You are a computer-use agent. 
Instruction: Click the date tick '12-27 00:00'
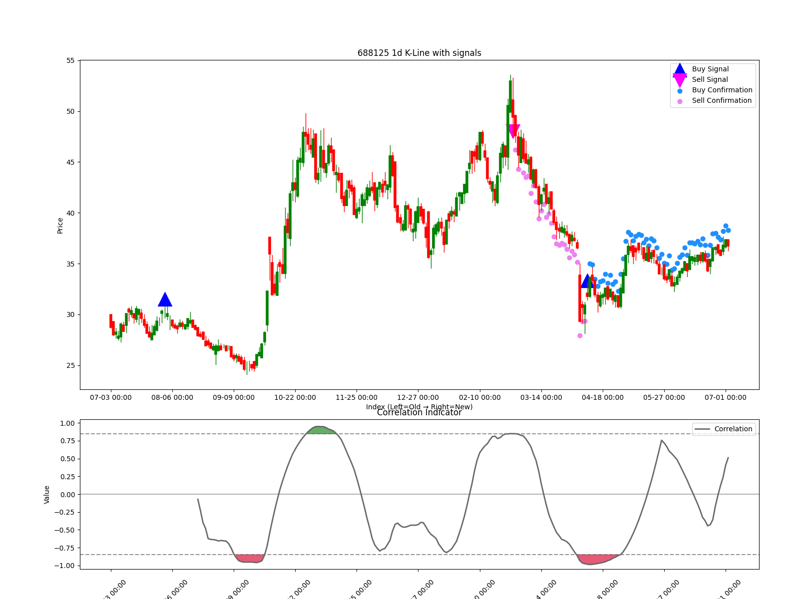tap(418, 398)
